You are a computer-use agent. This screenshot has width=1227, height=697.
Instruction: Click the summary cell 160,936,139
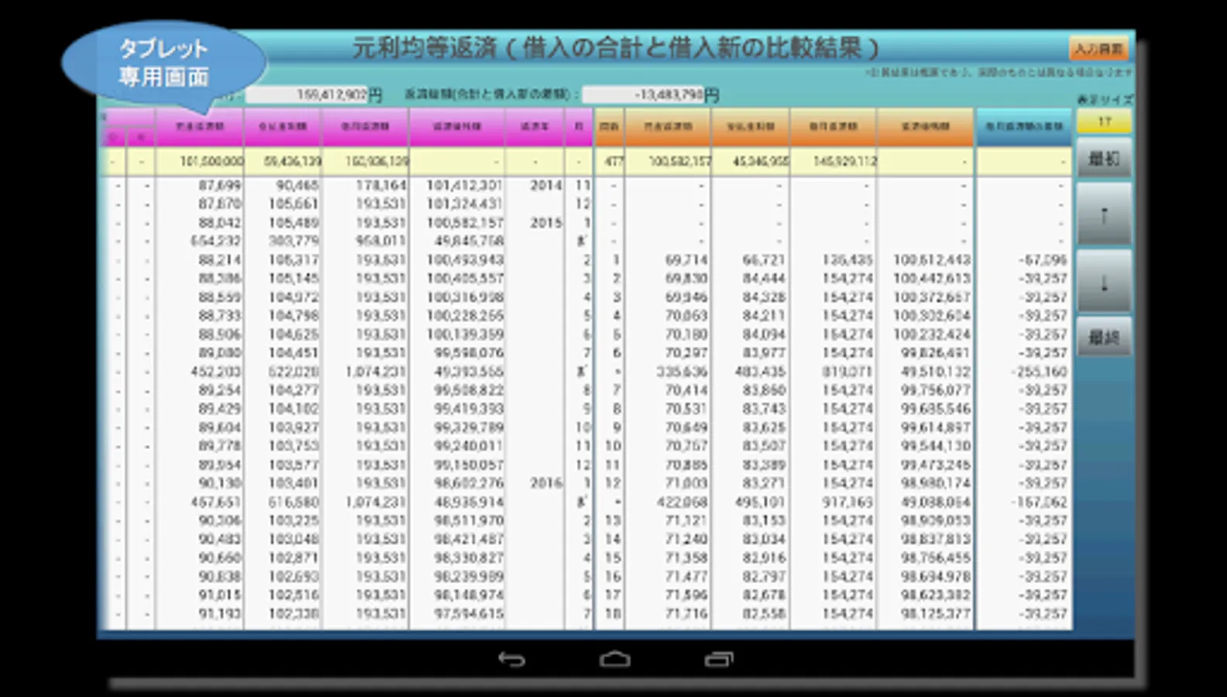[365, 162]
